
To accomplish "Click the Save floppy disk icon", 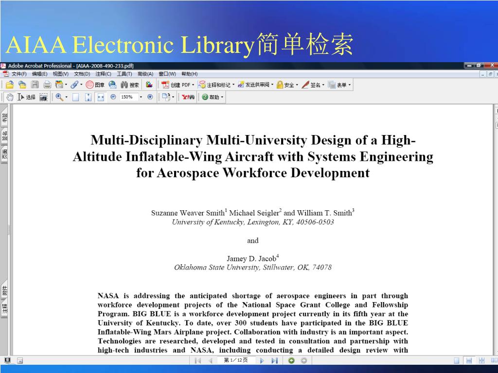I will click(x=35, y=85).
